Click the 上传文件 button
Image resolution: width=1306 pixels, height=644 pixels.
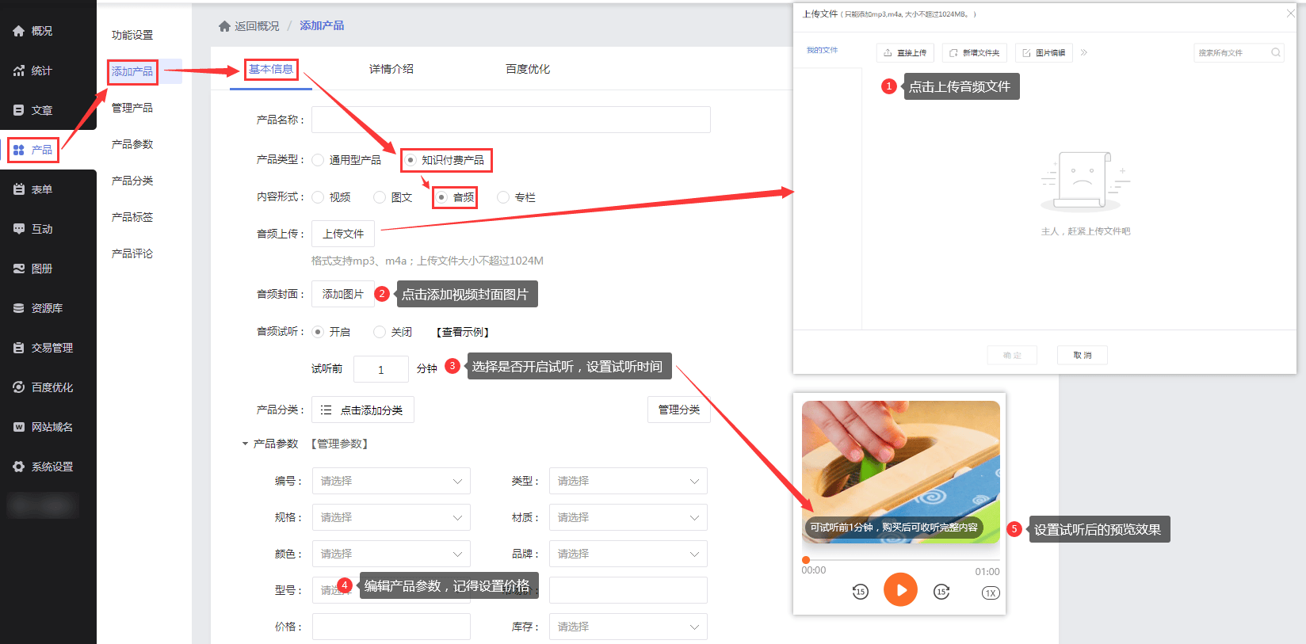coord(342,234)
